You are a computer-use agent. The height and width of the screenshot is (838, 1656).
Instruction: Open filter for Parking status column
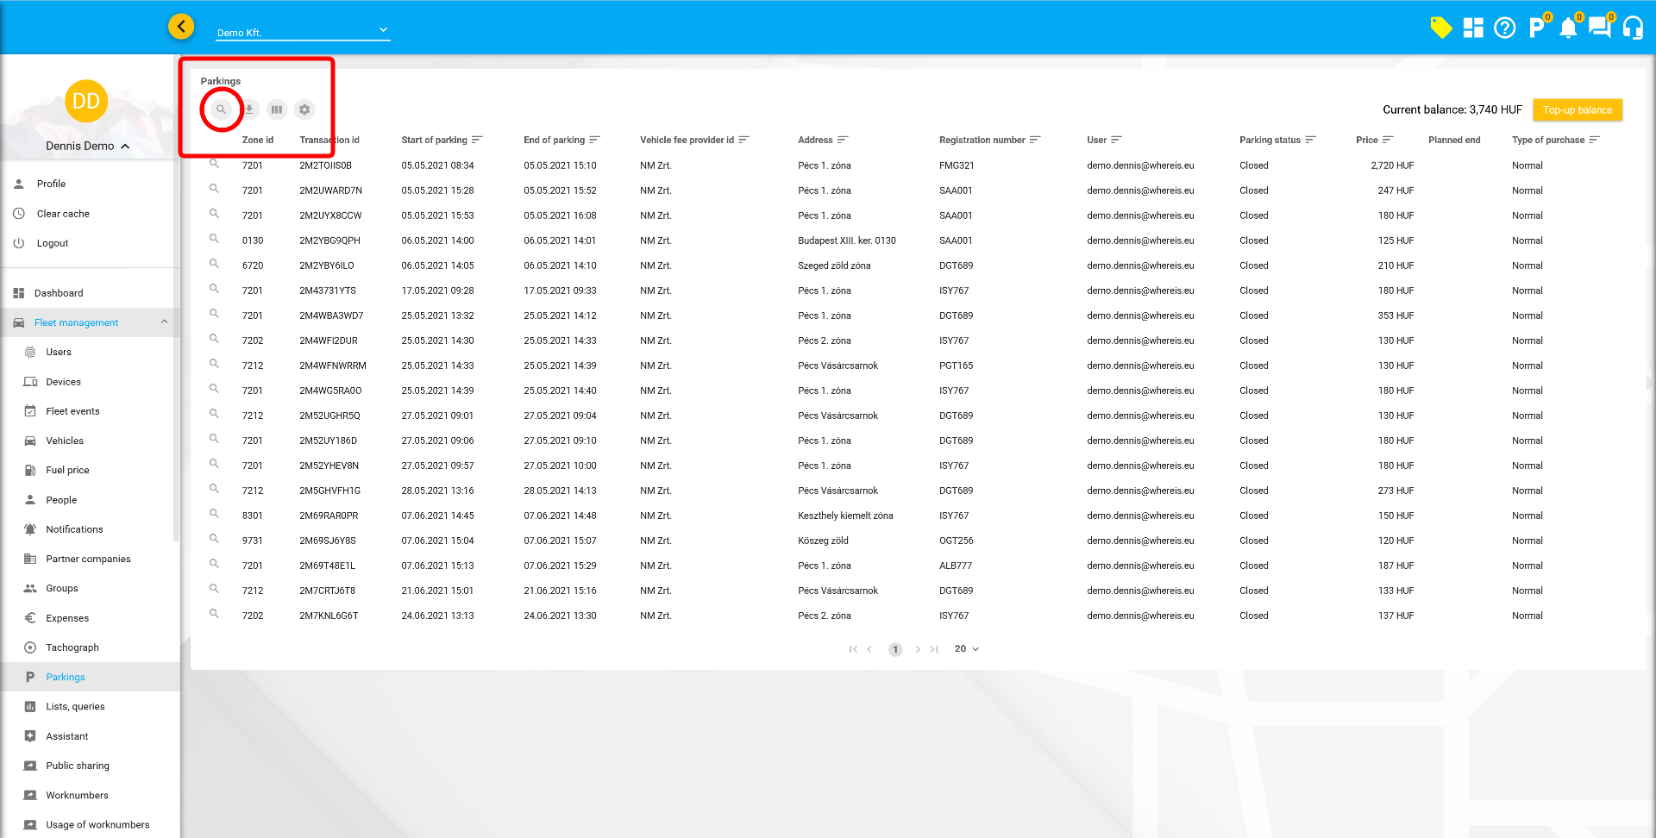1311,140
